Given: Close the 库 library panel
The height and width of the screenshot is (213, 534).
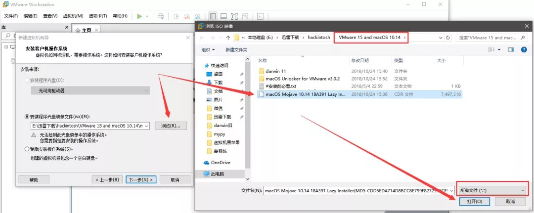Looking at the screenshot, I should tap(67, 27).
